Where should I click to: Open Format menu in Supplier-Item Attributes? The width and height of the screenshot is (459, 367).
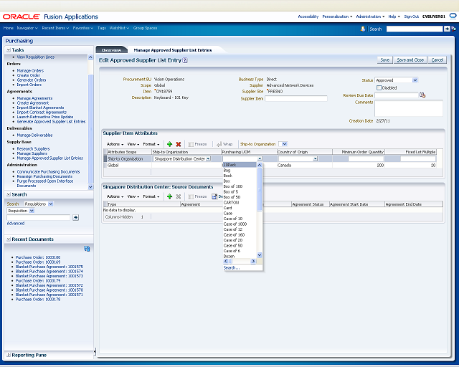click(151, 144)
